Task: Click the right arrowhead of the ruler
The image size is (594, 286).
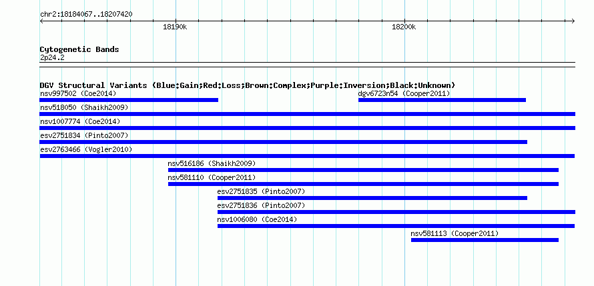Action: (x=573, y=21)
